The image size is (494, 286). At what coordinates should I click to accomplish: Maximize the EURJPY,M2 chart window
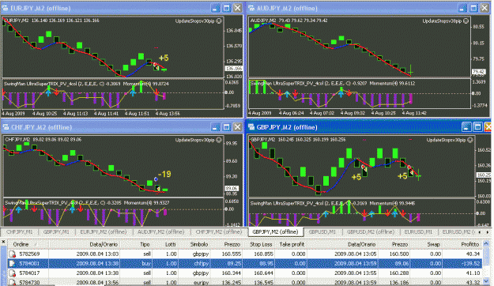click(227, 8)
